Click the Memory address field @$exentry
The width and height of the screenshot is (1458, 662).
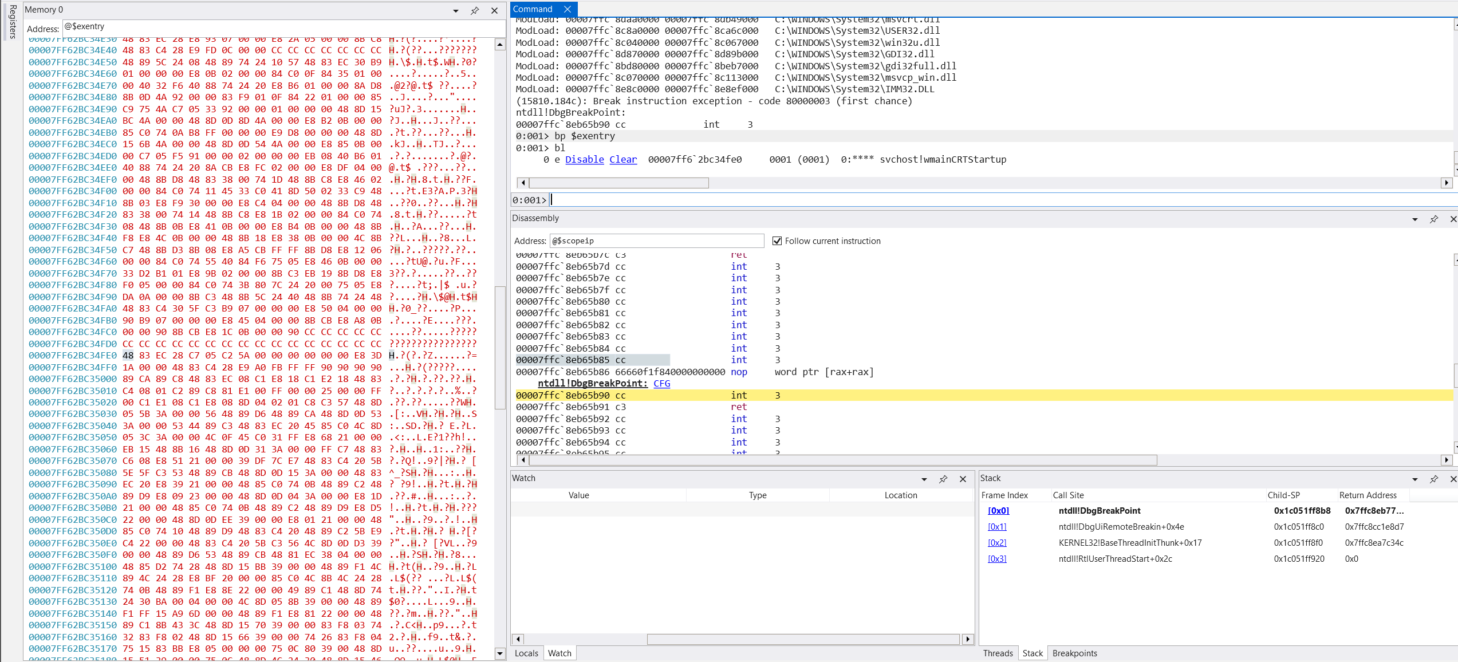283,27
